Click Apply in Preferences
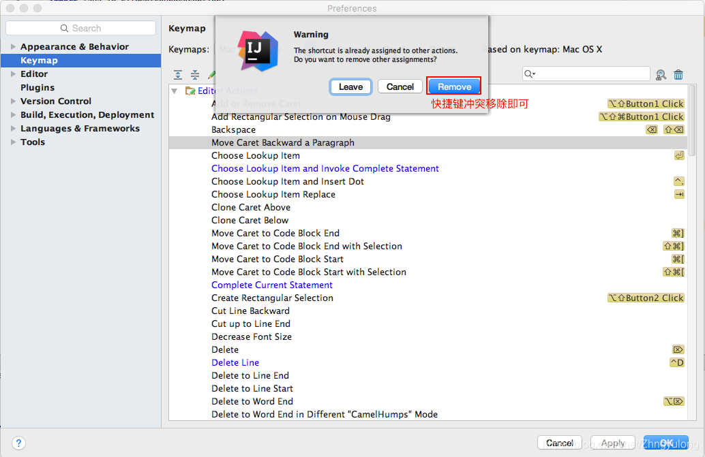This screenshot has width=705, height=457. pos(612,443)
